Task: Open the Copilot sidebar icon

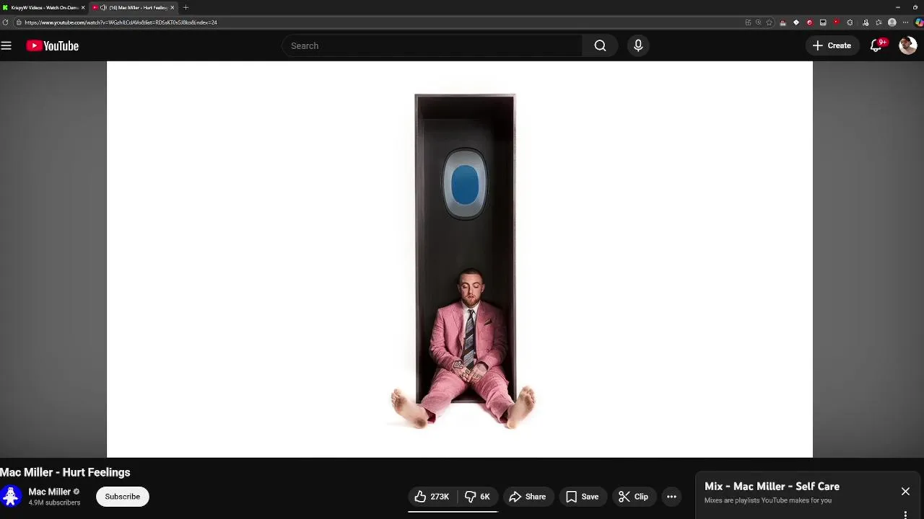Action: pos(919,22)
